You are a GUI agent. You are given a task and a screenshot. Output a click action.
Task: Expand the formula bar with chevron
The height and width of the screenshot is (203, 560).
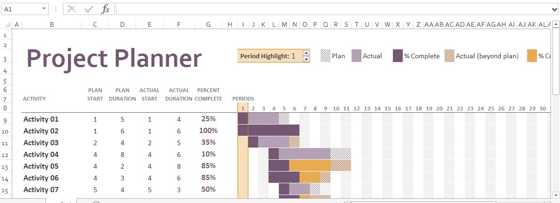[555, 9]
